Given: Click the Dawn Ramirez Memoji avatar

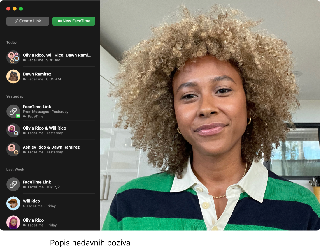Looking at the screenshot, I should 13,76.
